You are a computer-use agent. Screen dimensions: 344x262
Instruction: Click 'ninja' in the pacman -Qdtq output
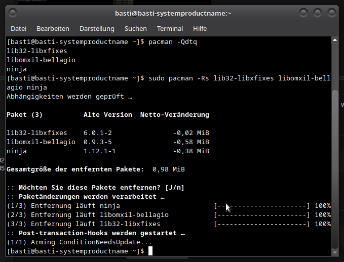coord(17,69)
